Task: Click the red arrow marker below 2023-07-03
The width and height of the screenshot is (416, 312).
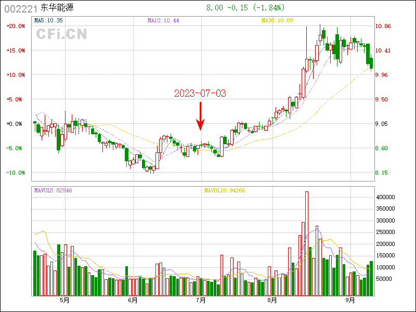Action: [x=200, y=116]
